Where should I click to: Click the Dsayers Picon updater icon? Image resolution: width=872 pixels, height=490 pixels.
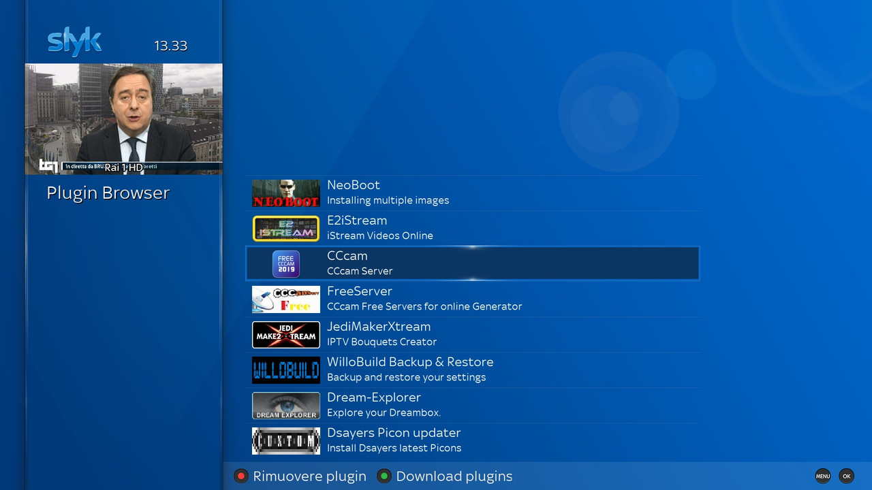pos(286,441)
